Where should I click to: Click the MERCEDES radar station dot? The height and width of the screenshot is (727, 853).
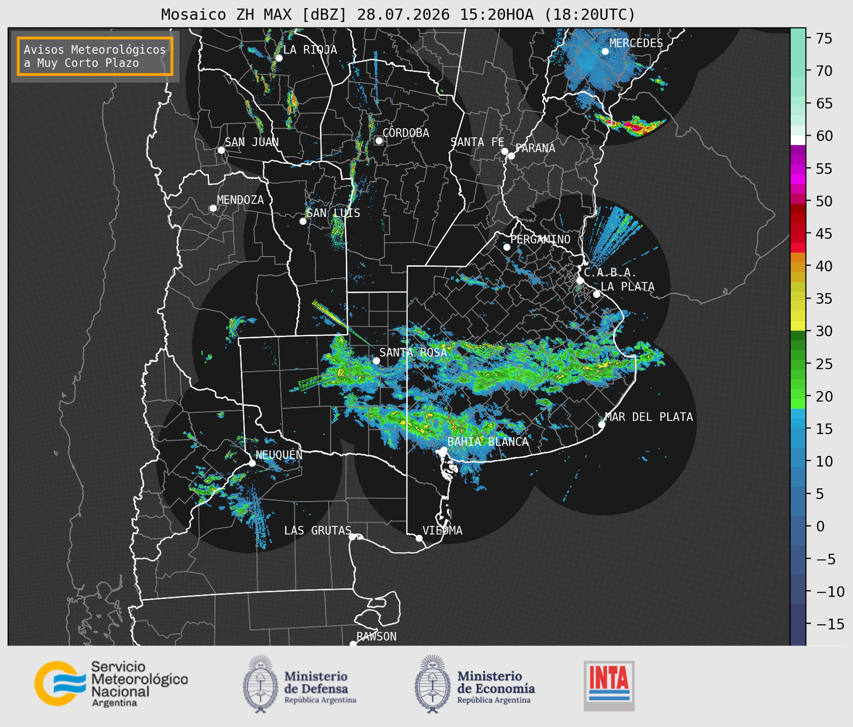(605, 52)
